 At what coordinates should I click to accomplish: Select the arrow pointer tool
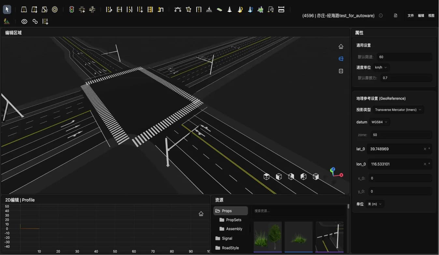(x=7, y=9)
